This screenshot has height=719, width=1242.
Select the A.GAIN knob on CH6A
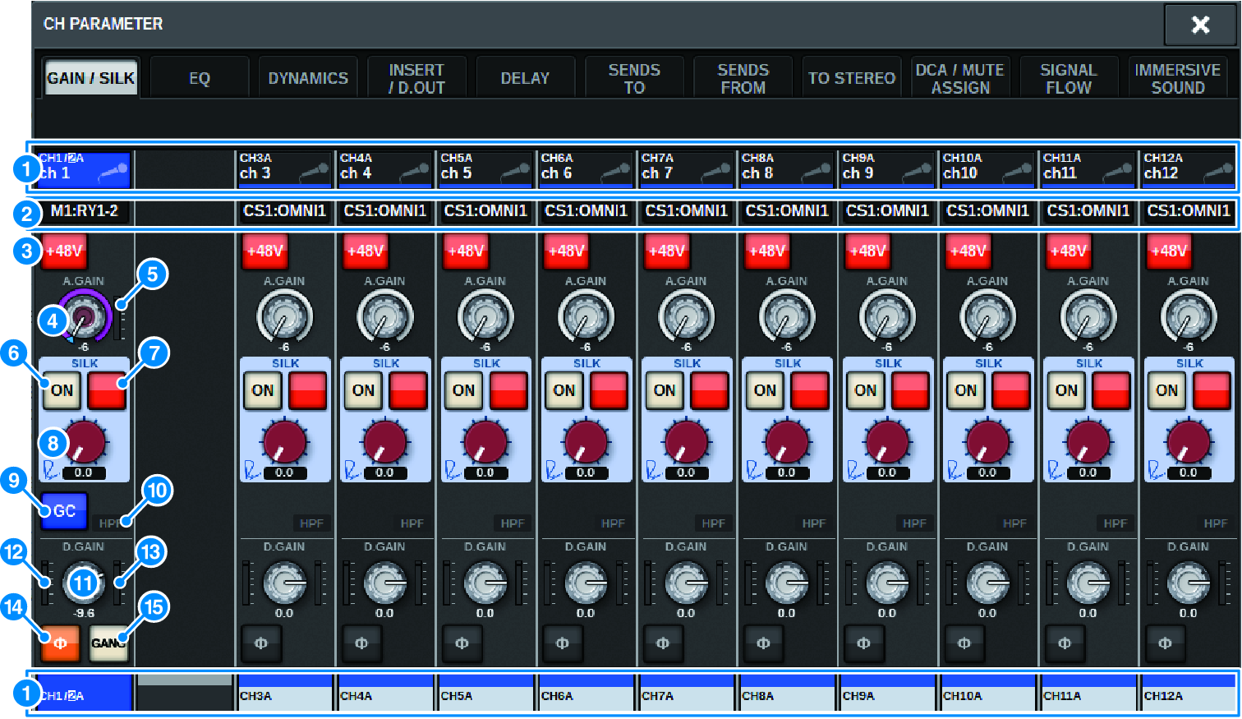[586, 316]
